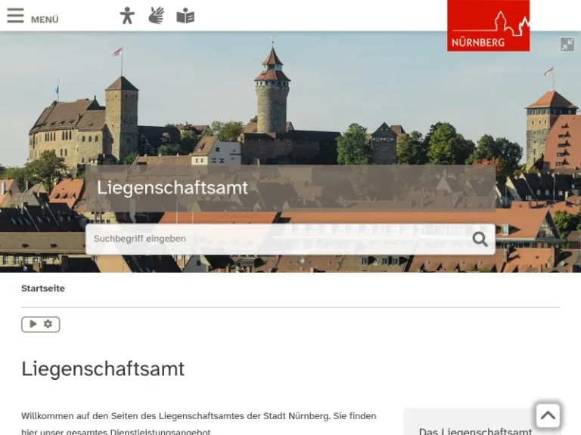Open read-aloud settings gear icon
This screenshot has width=581, height=435.
pos(48,324)
